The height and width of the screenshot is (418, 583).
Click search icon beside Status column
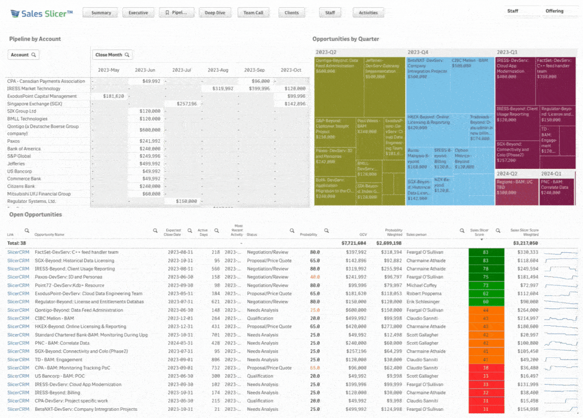point(291,230)
